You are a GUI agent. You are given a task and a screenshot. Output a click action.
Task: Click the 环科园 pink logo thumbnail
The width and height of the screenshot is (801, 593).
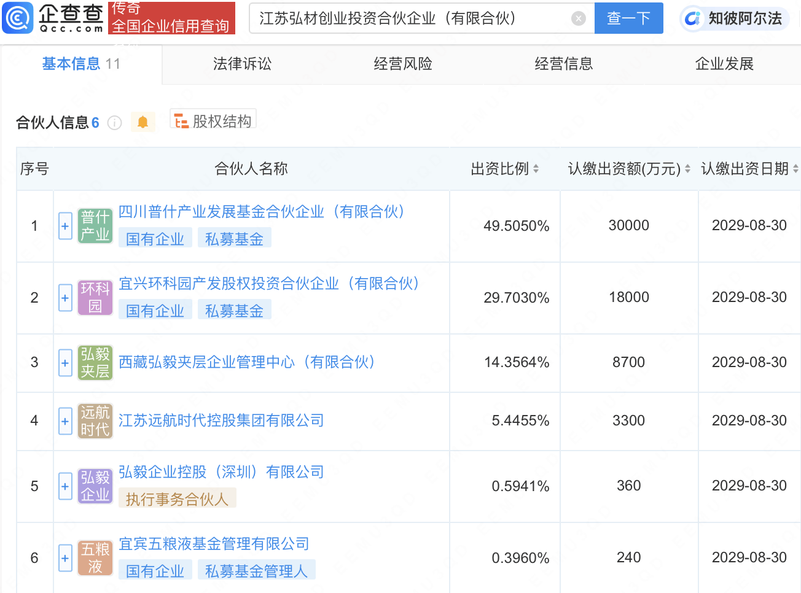pos(95,298)
